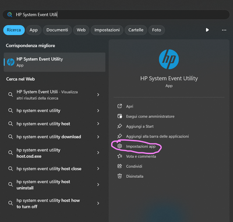Select the Ricerca filter tab
Screen dimensions: 233x222
point(14,30)
